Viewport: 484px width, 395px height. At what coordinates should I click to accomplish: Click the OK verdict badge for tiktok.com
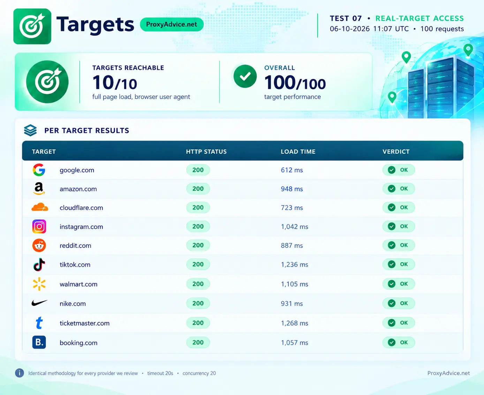(x=399, y=264)
